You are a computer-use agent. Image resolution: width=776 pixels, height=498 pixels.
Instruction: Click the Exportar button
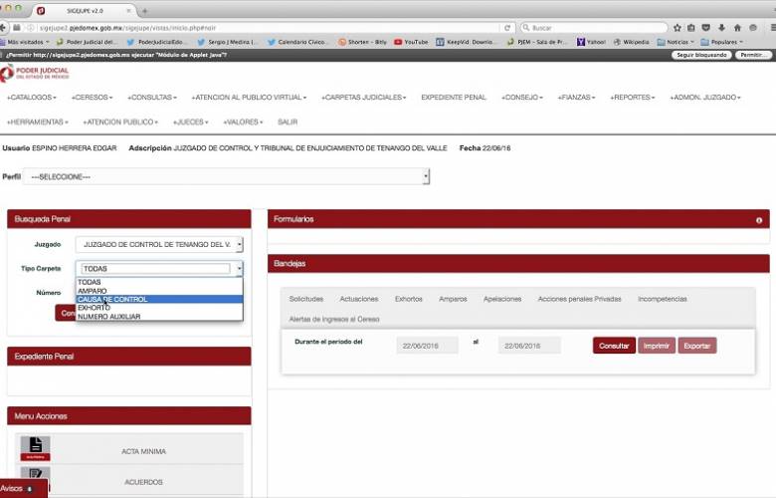click(696, 346)
